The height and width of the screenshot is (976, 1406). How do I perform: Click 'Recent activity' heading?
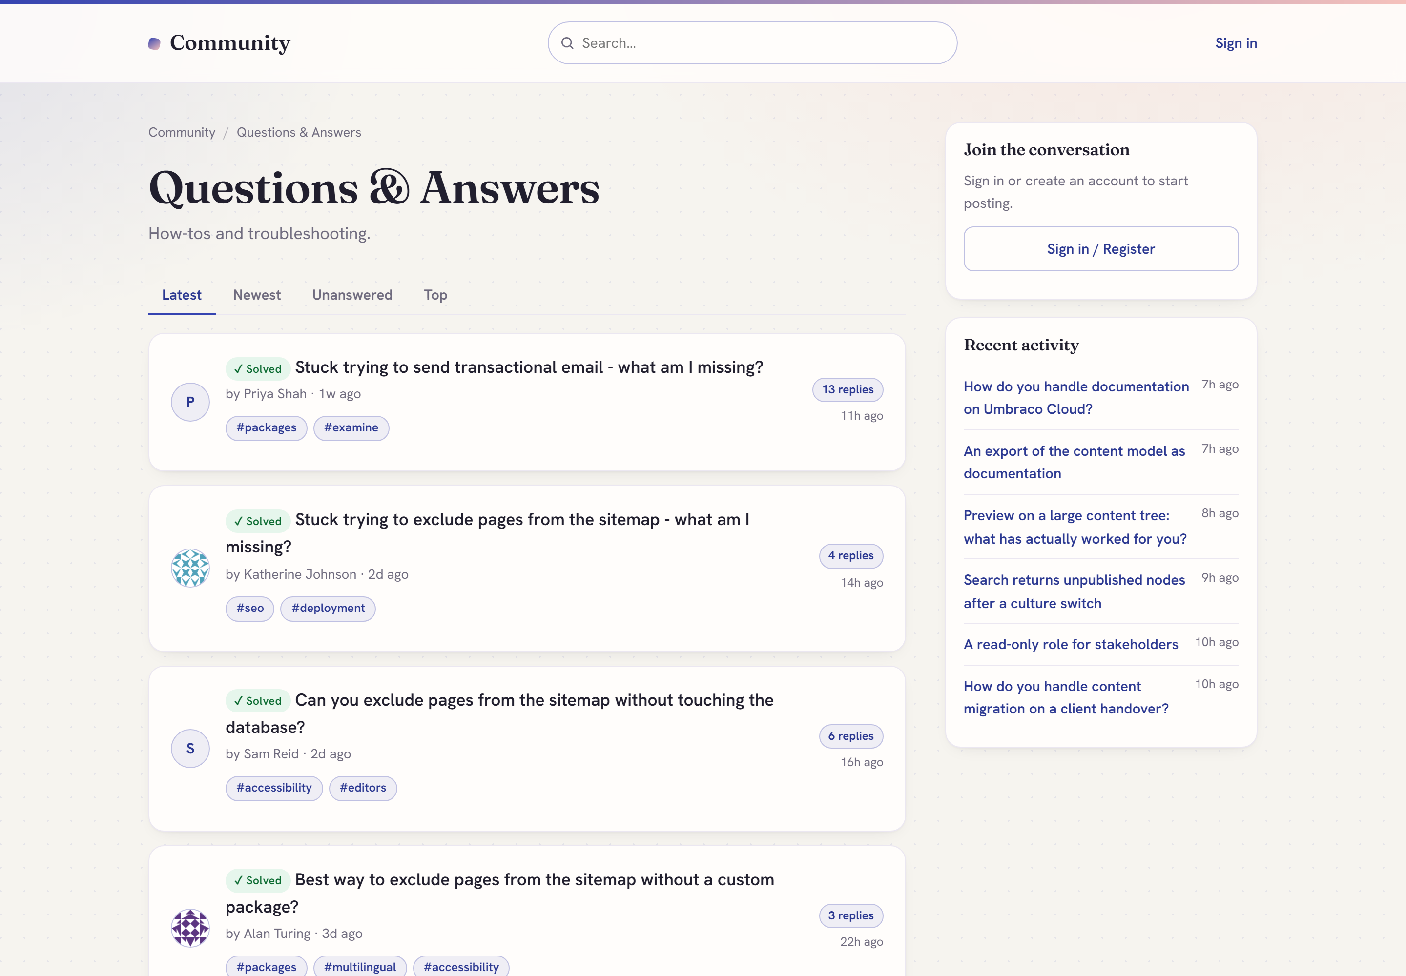click(1021, 345)
